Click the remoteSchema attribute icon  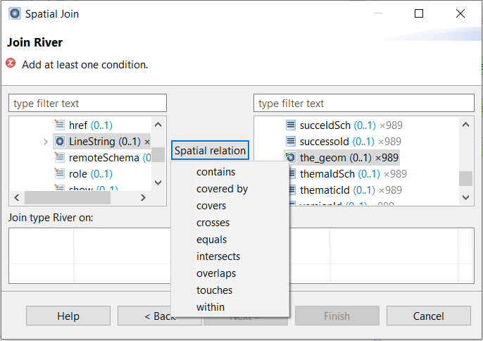pos(59,158)
